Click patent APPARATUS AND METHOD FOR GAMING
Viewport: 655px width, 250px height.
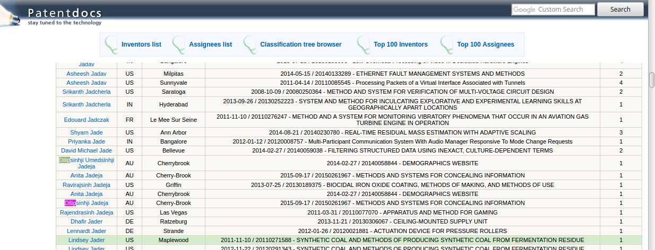click(x=402, y=212)
